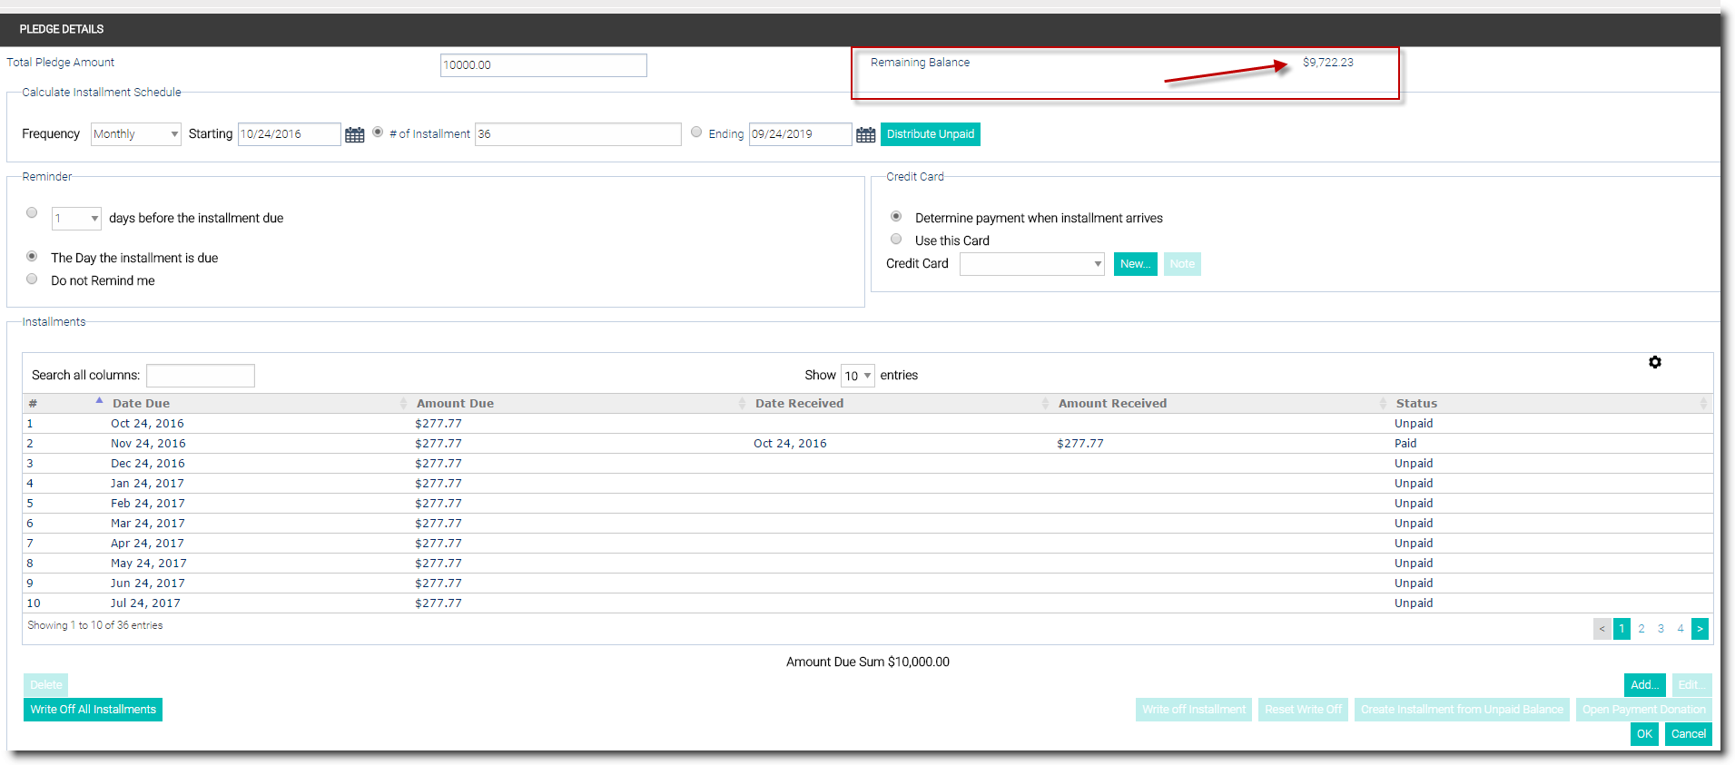The image size is (1735, 765).
Task: Click Write Off All Installments
Action: pyautogui.click(x=94, y=710)
